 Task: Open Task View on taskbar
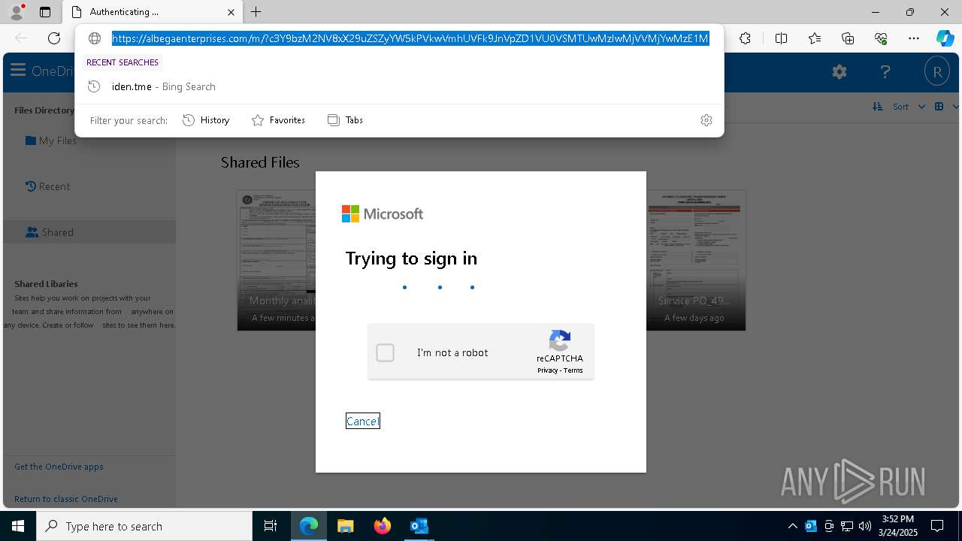coord(271,526)
